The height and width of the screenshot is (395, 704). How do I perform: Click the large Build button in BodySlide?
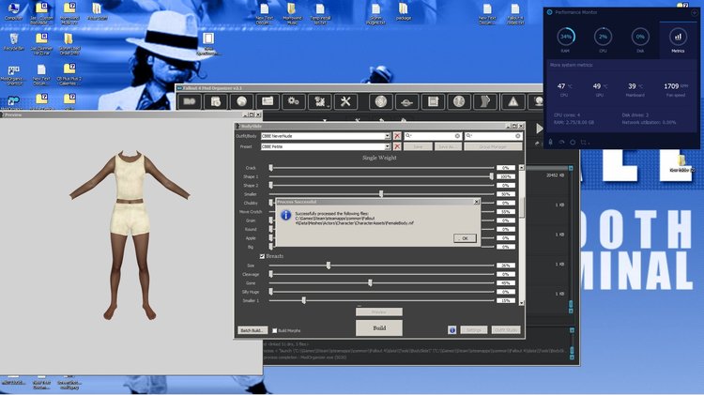click(379, 328)
